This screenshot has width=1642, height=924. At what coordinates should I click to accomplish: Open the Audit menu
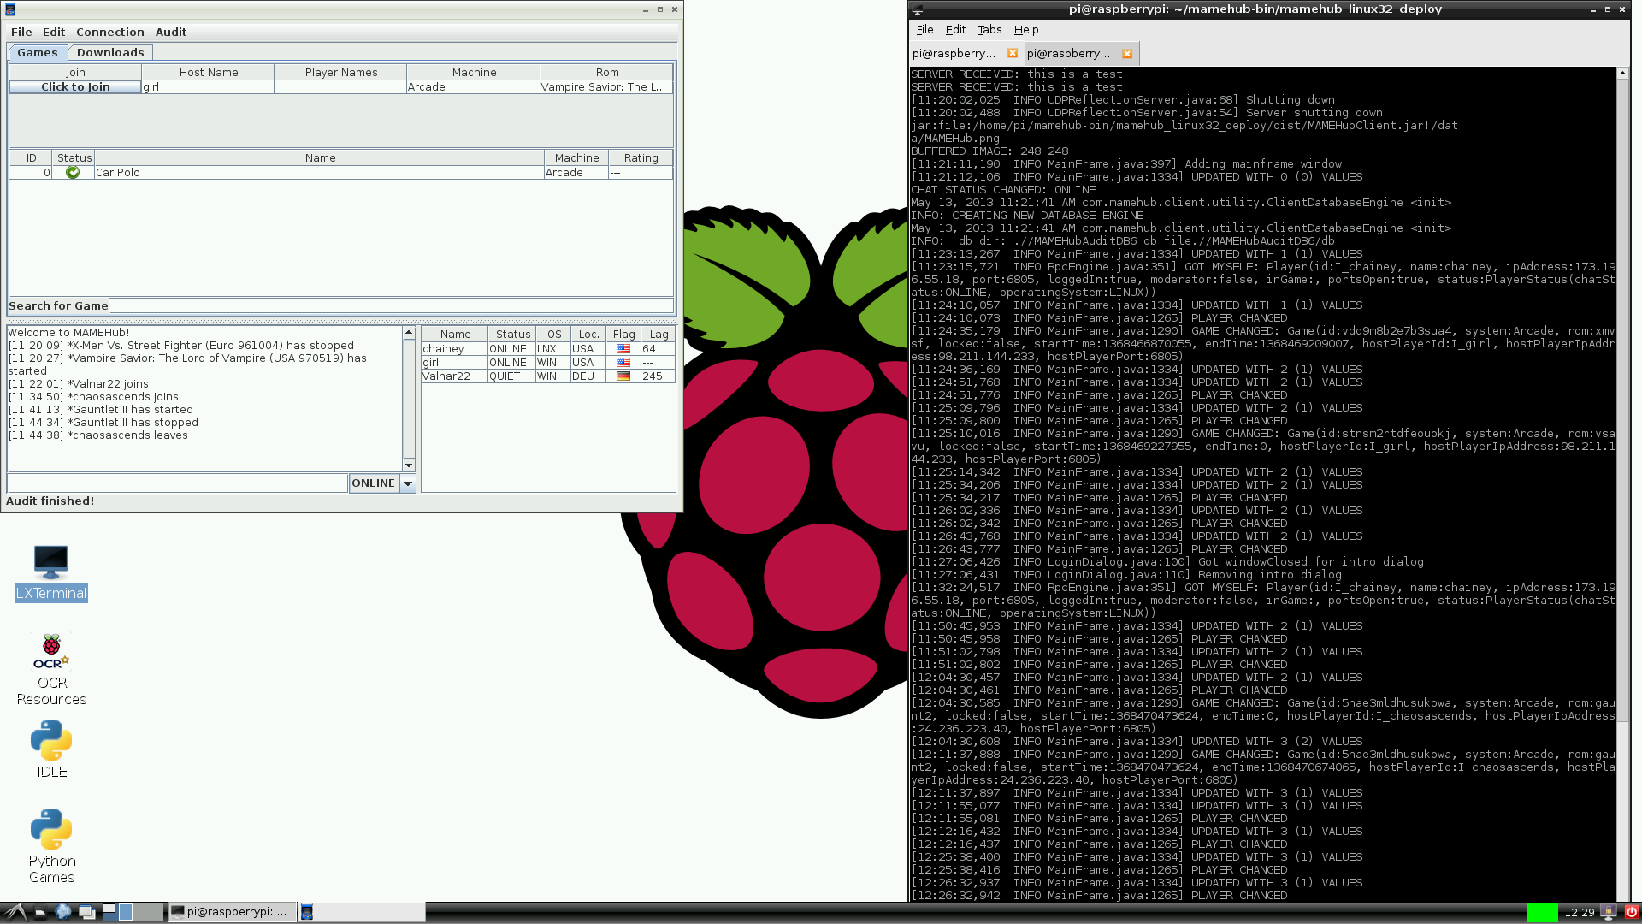[171, 32]
